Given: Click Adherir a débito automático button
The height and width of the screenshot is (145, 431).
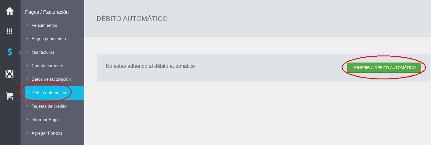Looking at the screenshot, I should pyautogui.click(x=384, y=67).
